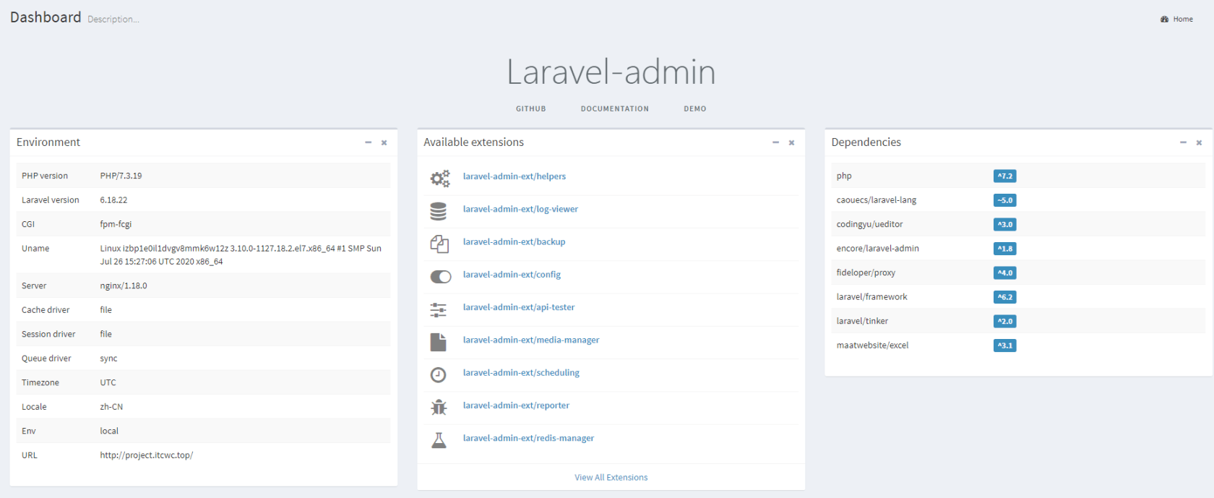Viewport: 1214px width, 498px height.
Task: Click the backup extension copy icon
Action: click(x=439, y=244)
